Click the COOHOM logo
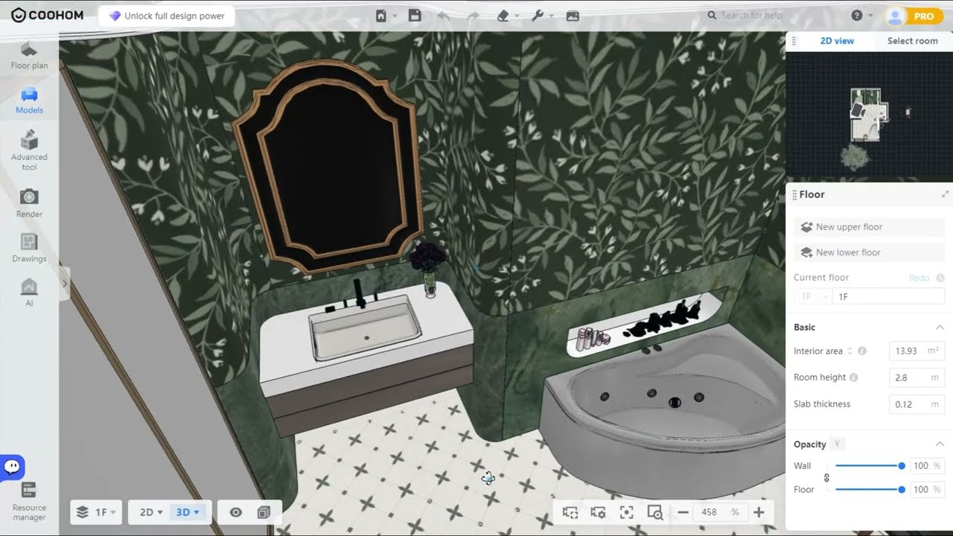Screen dimensions: 953x536 point(47,15)
